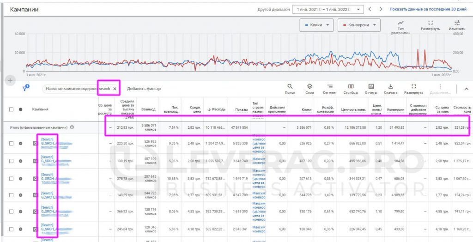Open the Клики metric dropdown
The height and width of the screenshot is (242, 473).
[x=316, y=25]
